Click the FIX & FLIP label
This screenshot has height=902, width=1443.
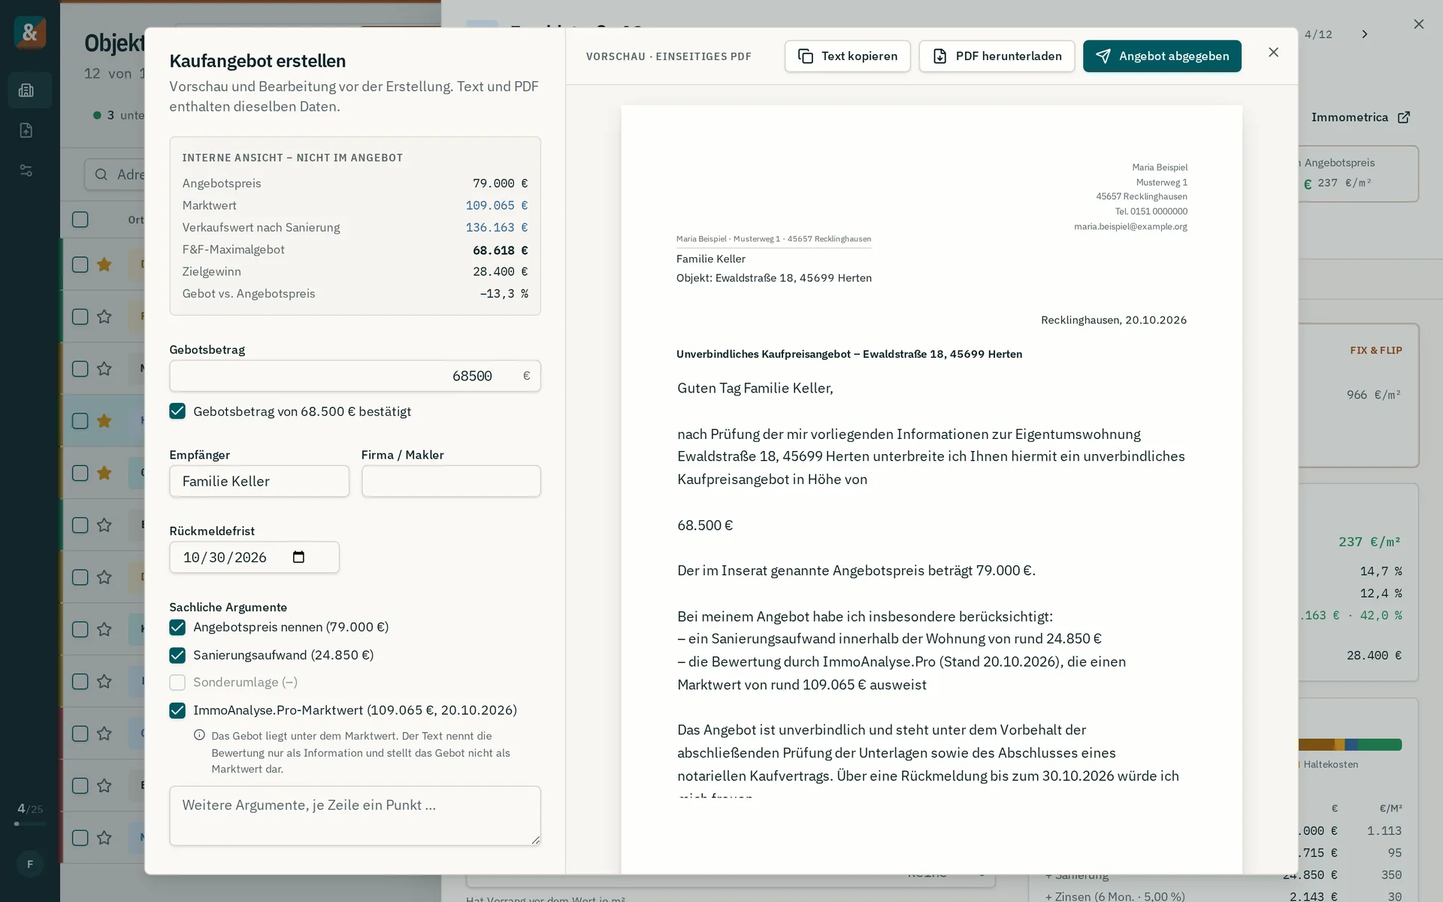coord(1376,350)
